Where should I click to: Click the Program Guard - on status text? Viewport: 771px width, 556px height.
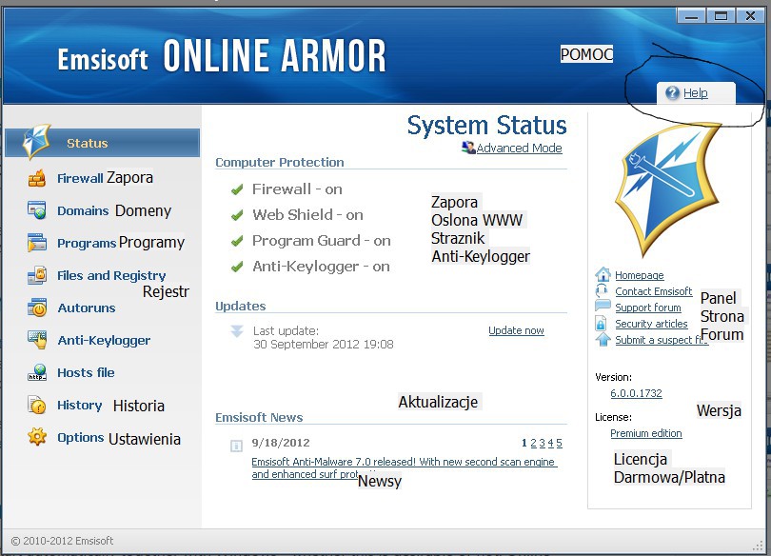pyautogui.click(x=322, y=241)
